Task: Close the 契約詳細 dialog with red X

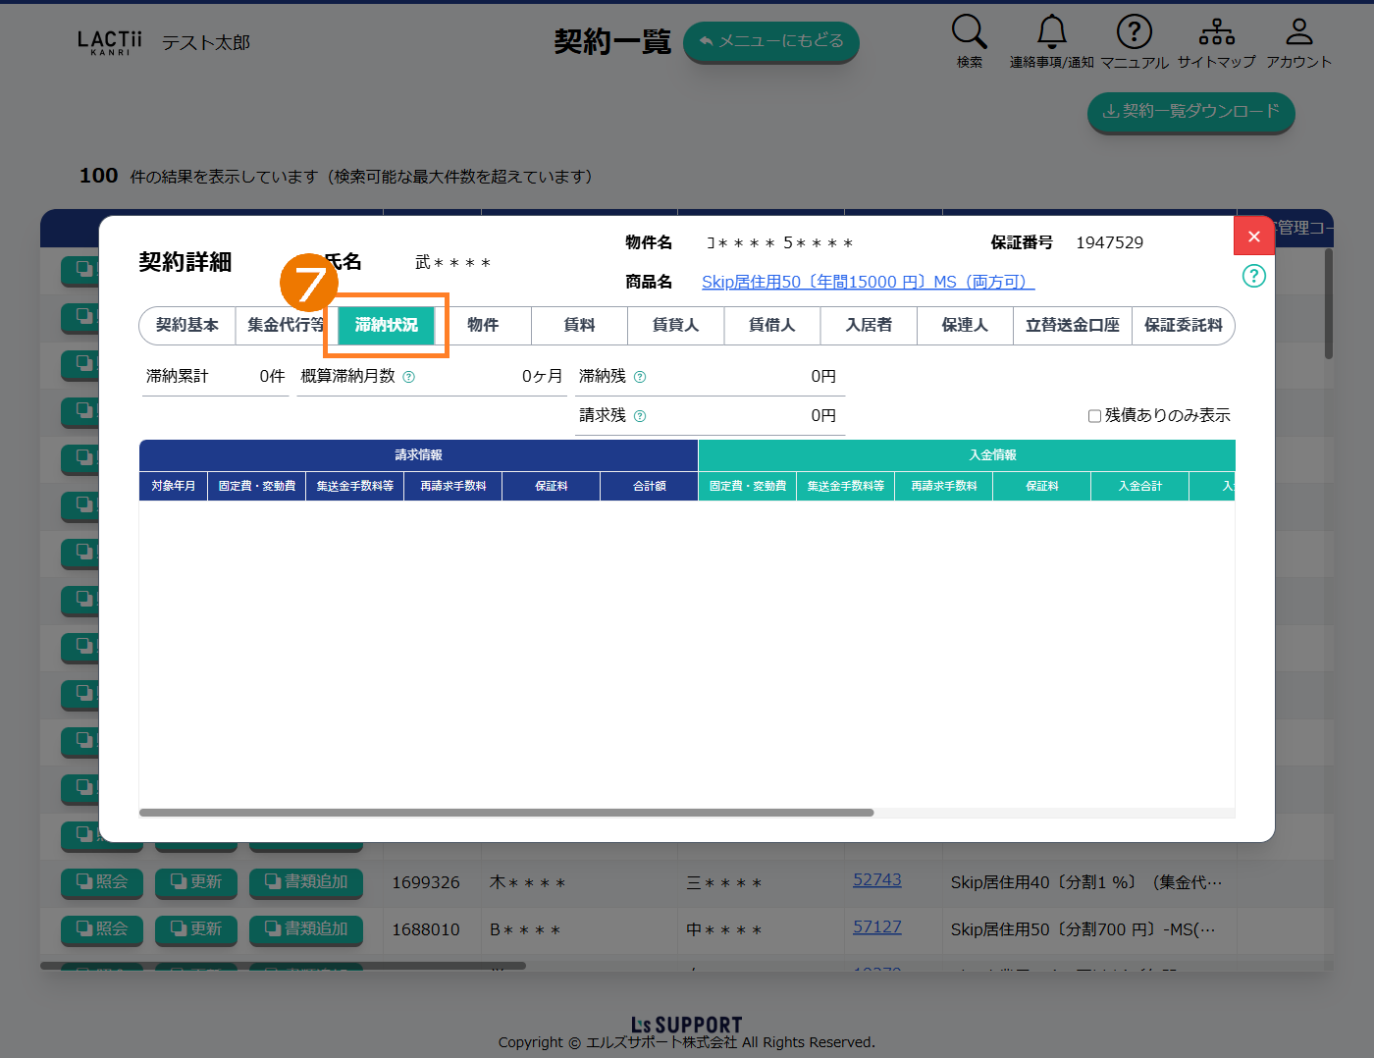Action: (x=1253, y=237)
